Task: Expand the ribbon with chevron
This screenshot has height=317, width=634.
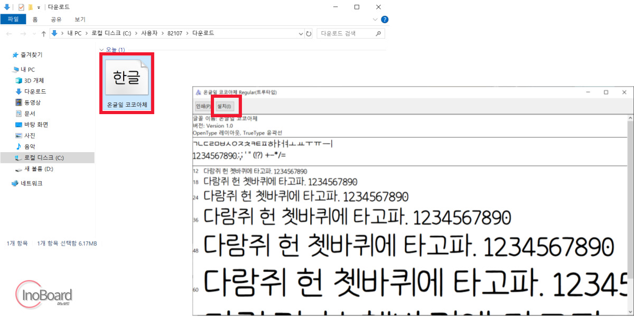Action: pyautogui.click(x=375, y=20)
